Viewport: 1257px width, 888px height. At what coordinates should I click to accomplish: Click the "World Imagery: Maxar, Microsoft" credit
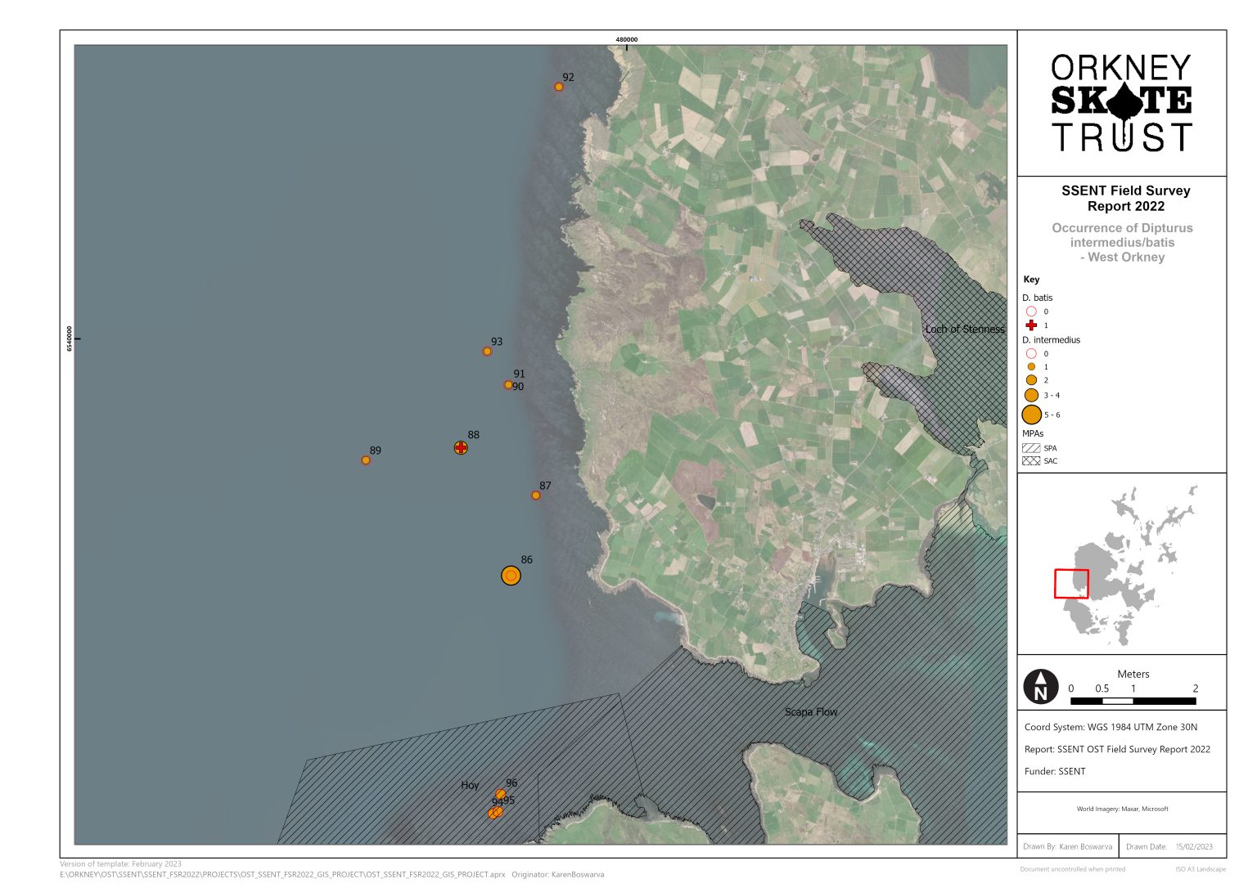click(x=1121, y=808)
